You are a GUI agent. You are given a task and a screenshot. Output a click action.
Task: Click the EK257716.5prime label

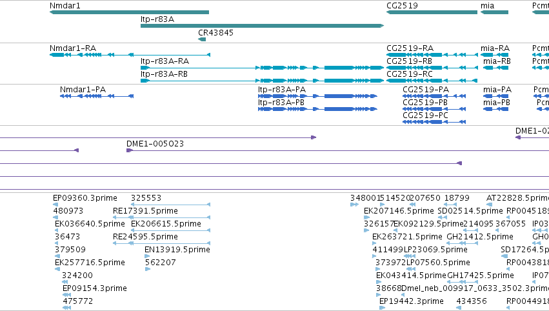(x=90, y=263)
